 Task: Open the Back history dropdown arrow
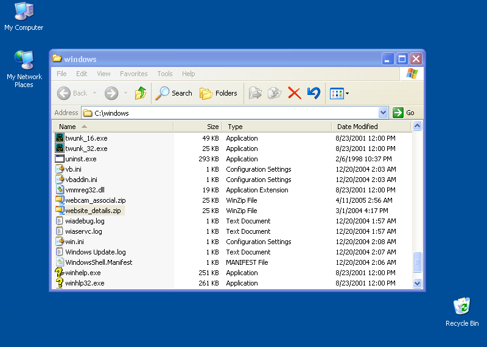click(95, 93)
